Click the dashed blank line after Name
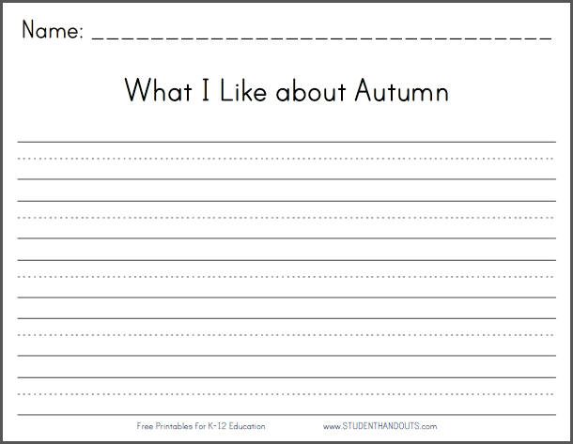Screen dimensions: 573x444 click(x=321, y=38)
